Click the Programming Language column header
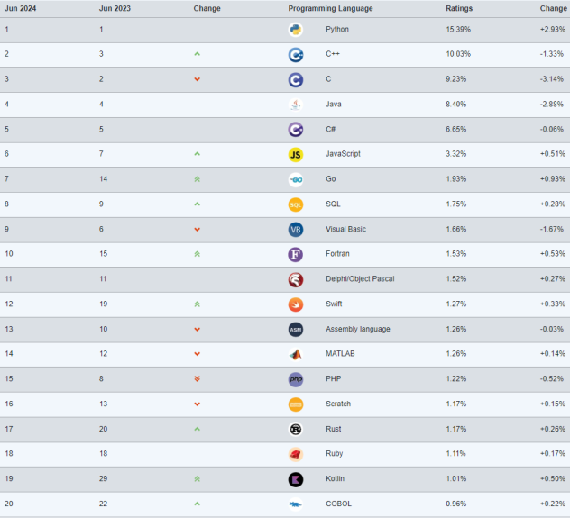 click(x=330, y=8)
